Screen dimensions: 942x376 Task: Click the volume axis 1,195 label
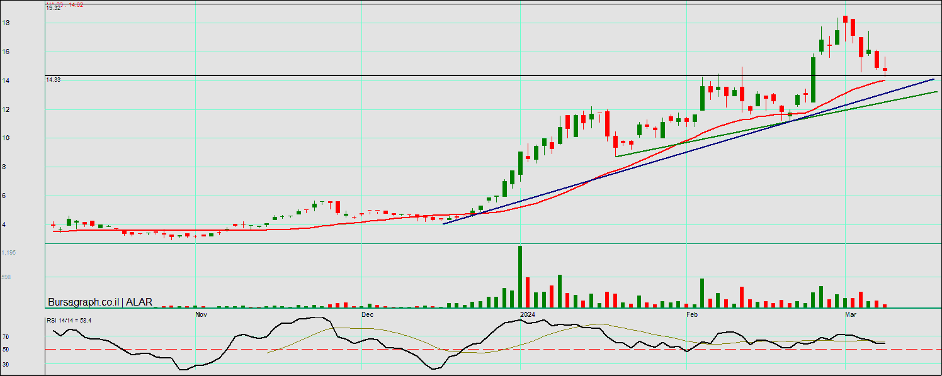[x=9, y=253]
